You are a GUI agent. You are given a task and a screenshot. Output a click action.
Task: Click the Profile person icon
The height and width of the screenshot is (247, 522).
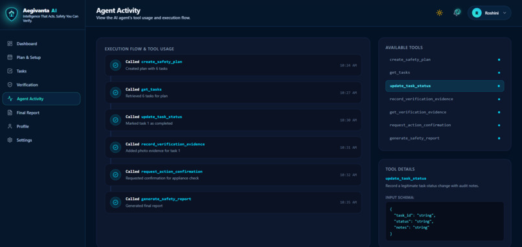click(x=10, y=126)
